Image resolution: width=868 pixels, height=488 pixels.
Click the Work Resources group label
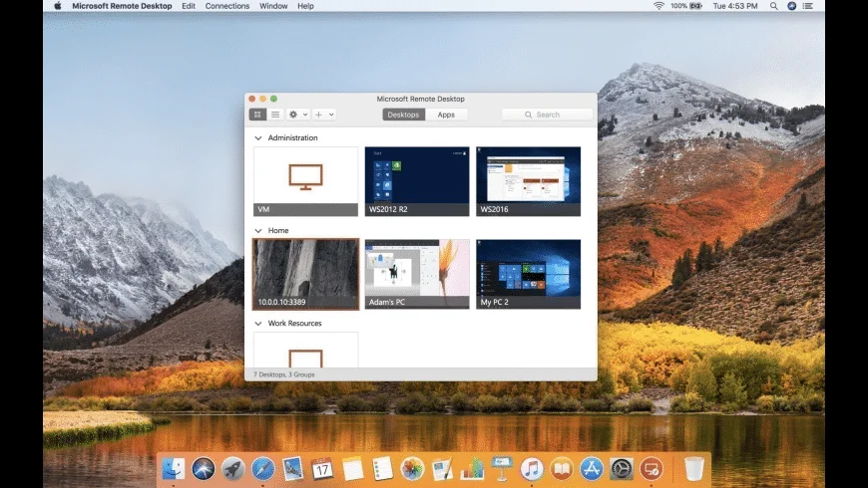(x=294, y=324)
